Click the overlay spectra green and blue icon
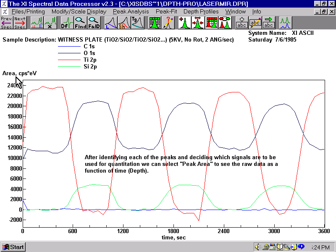The image size is (336, 252). 286,23
